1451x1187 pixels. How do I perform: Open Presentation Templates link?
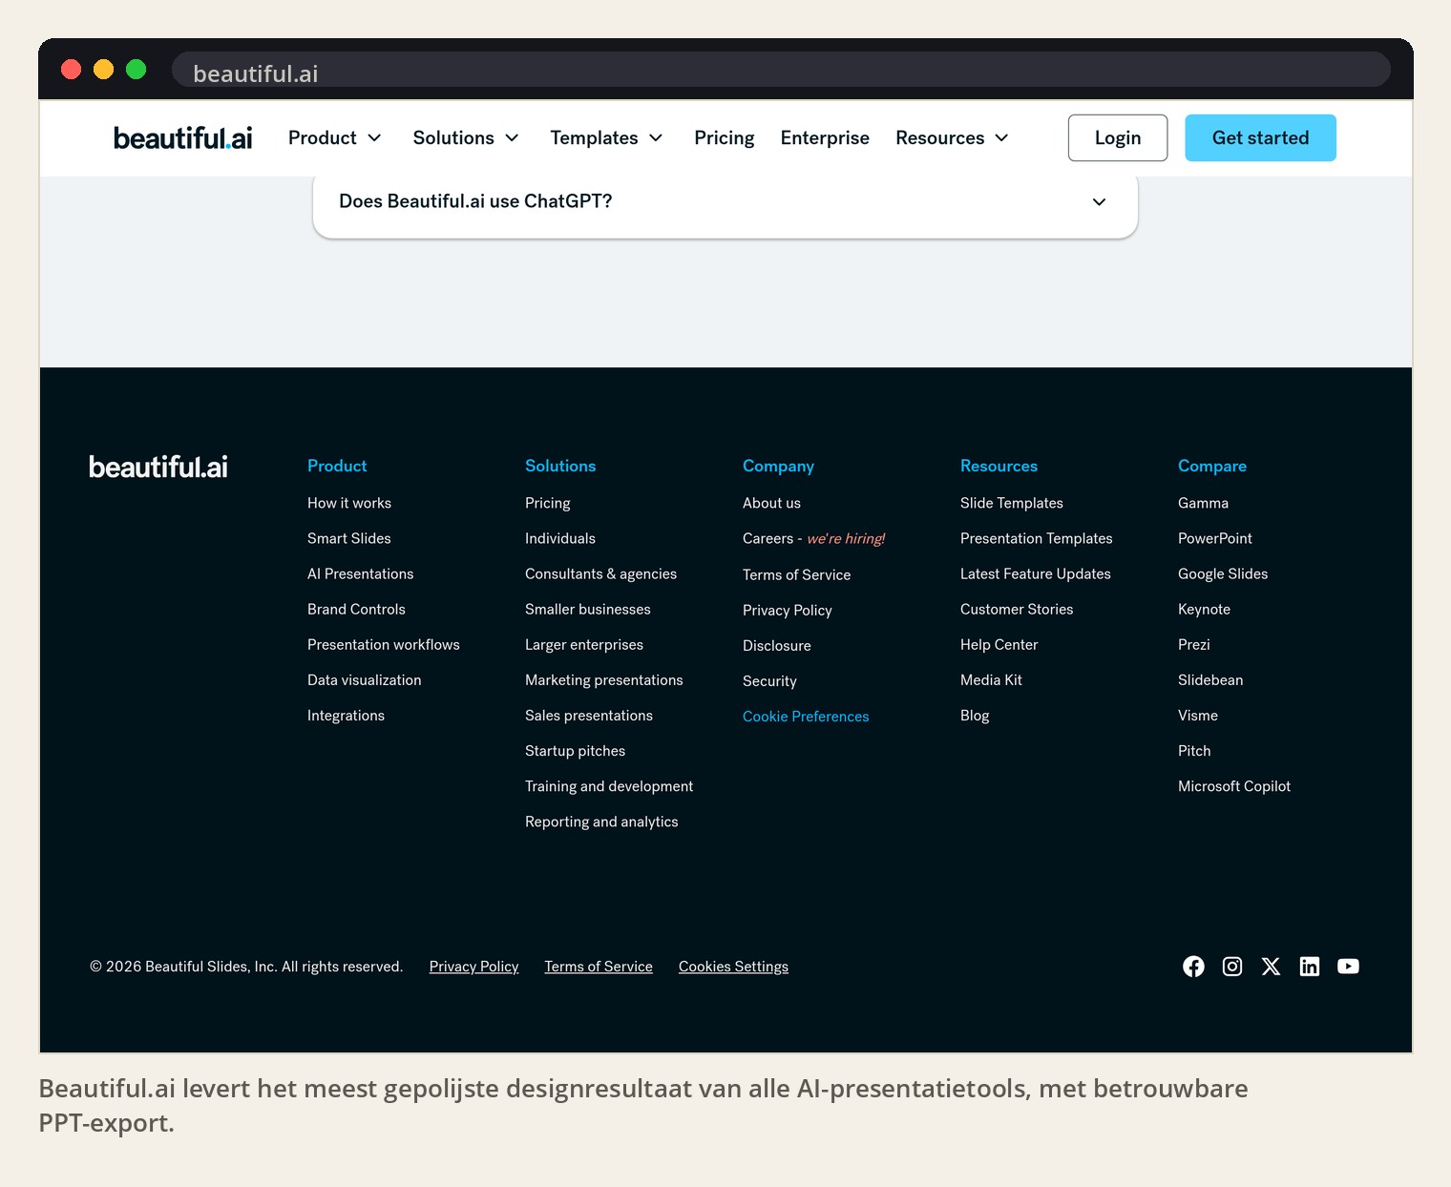pyautogui.click(x=1037, y=538)
